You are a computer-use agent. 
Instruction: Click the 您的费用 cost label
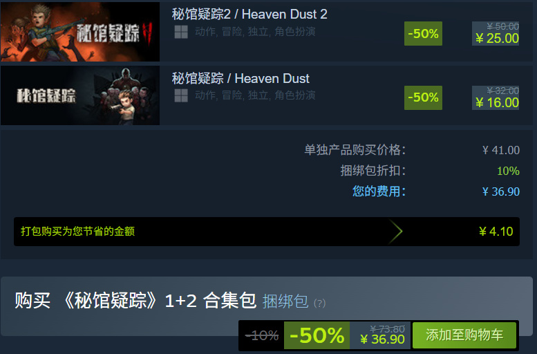pyautogui.click(x=379, y=192)
